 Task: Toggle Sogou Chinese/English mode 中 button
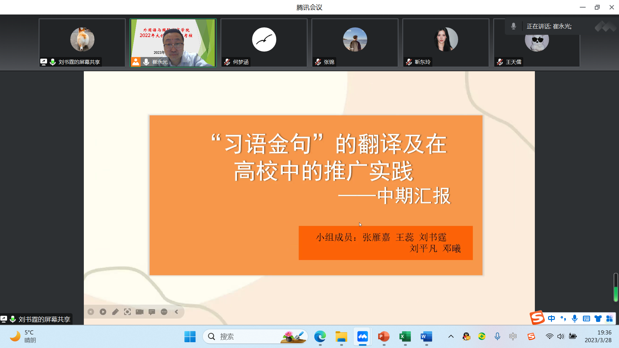click(x=552, y=319)
